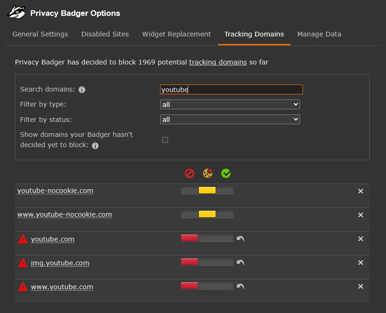This screenshot has width=386, height=313.
Task: Click info icon beside undecided-domains checkbox label
Action: tap(95, 146)
